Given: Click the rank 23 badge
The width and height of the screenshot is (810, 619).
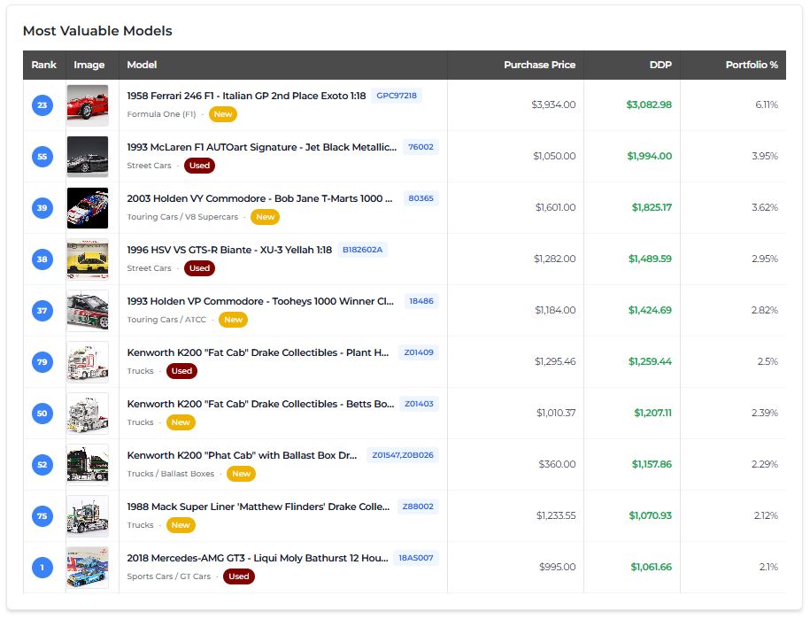Looking at the screenshot, I should click(x=42, y=105).
